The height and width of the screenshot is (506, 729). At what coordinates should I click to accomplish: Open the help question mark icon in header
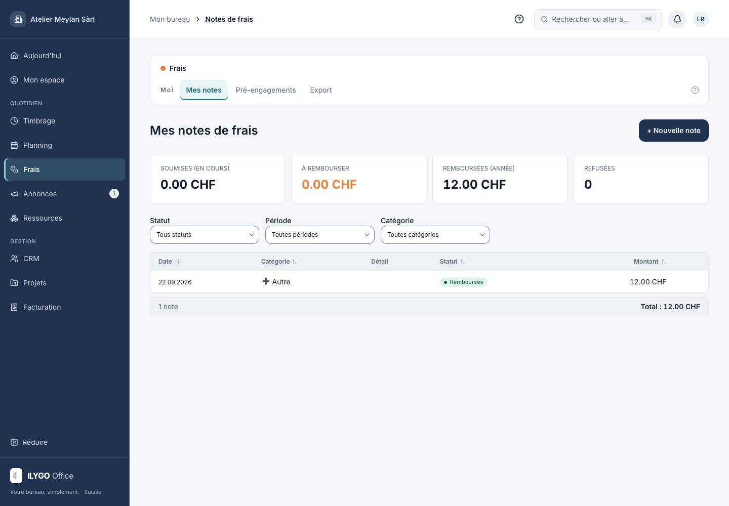519,19
